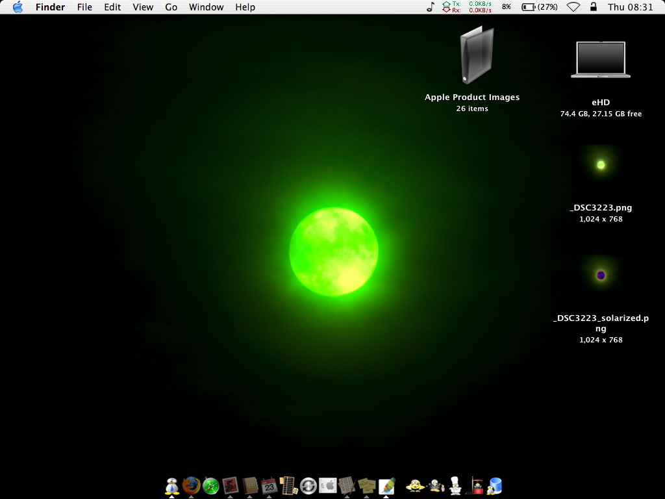Open the battery status menu (27%)
665x499 pixels.
(x=540, y=7)
